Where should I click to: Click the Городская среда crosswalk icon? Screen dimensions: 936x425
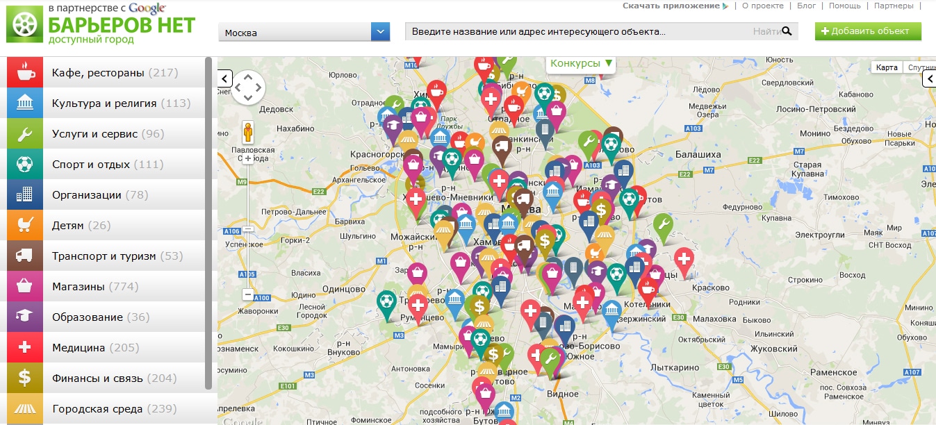point(25,408)
